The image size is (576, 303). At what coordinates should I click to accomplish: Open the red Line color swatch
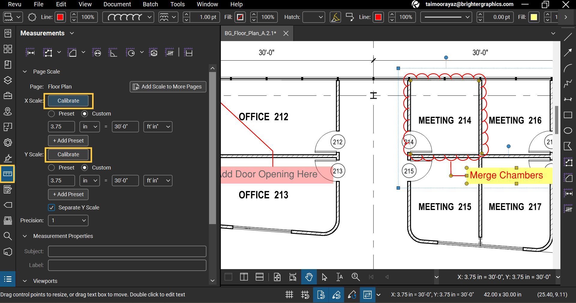60,17
